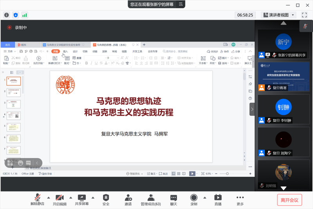
Task: Open the 演讲者视图 layout dropdown
Action: point(279,15)
